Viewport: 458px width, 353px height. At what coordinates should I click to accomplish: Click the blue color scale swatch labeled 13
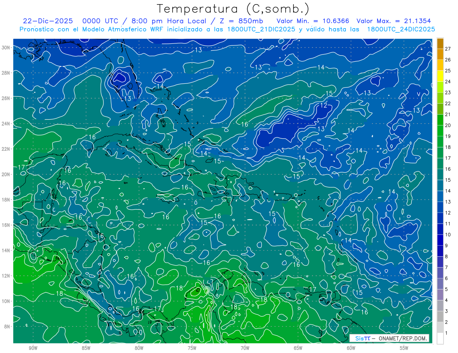coord(440,196)
